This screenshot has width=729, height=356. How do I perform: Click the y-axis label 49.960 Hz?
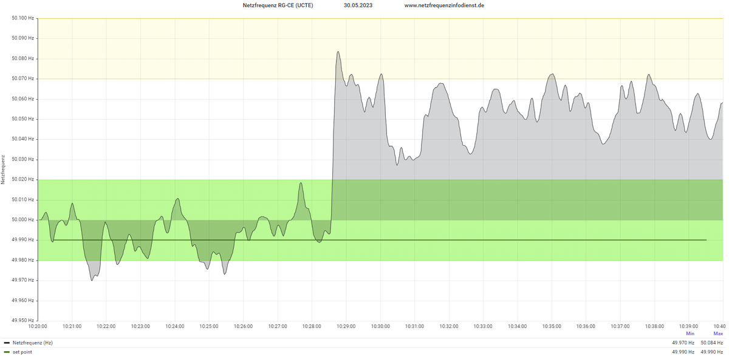pyautogui.click(x=22, y=301)
